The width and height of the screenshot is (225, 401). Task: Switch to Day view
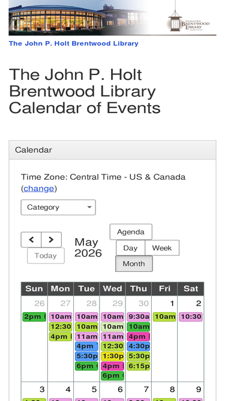click(130, 248)
